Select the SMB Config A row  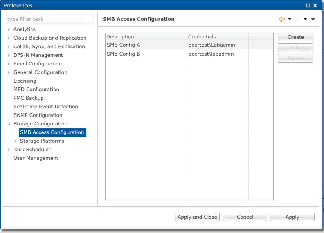[x=189, y=45]
